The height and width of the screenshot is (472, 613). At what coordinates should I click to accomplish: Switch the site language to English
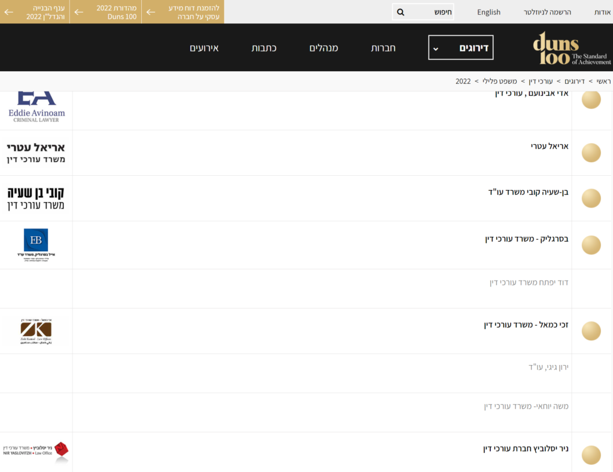[488, 12]
